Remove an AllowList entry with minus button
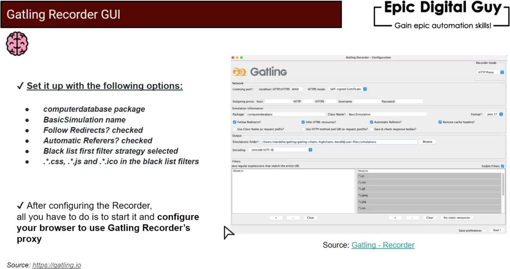Screen dimensions: 510x269 pyautogui.click(x=293, y=218)
